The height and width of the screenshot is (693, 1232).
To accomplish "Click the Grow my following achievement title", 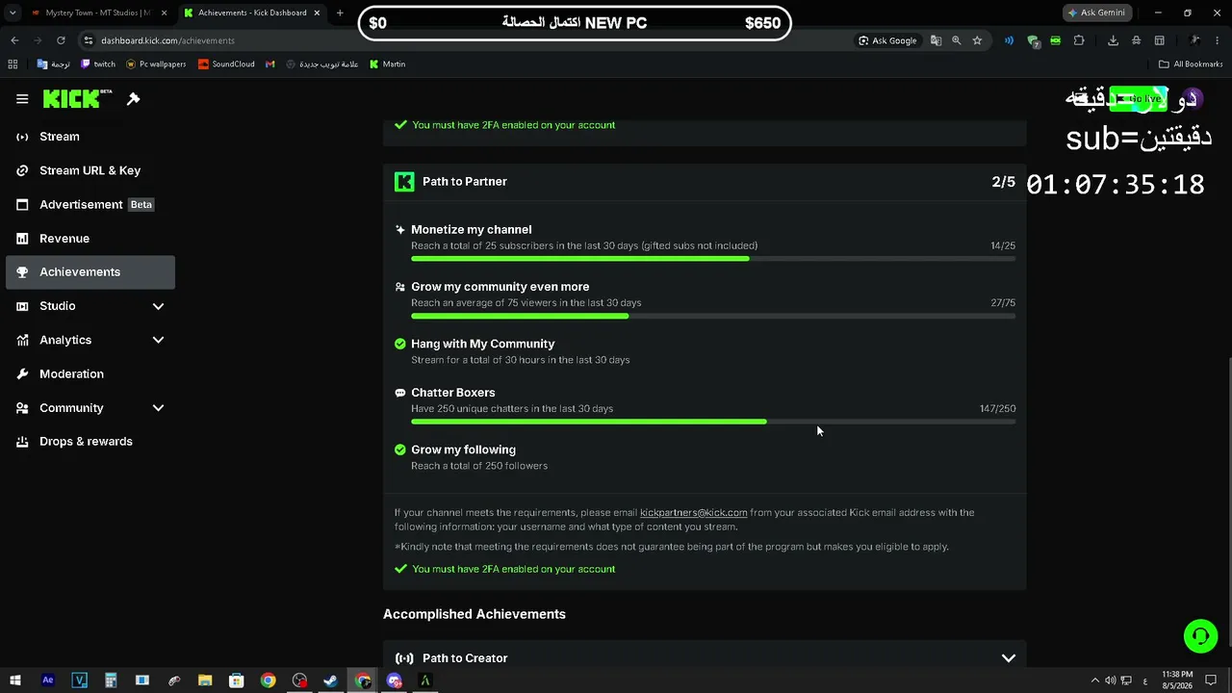I will (463, 449).
